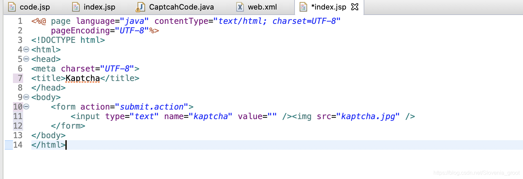Click the closing </head> tag
The height and width of the screenshot is (179, 523).
(x=48, y=88)
